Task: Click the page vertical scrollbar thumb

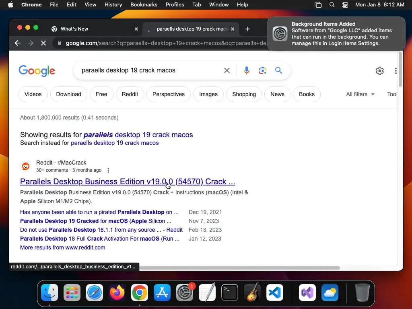Action: (400, 69)
